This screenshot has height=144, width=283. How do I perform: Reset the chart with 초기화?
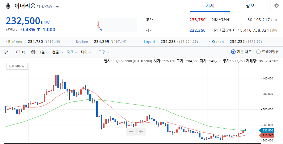click(20, 52)
